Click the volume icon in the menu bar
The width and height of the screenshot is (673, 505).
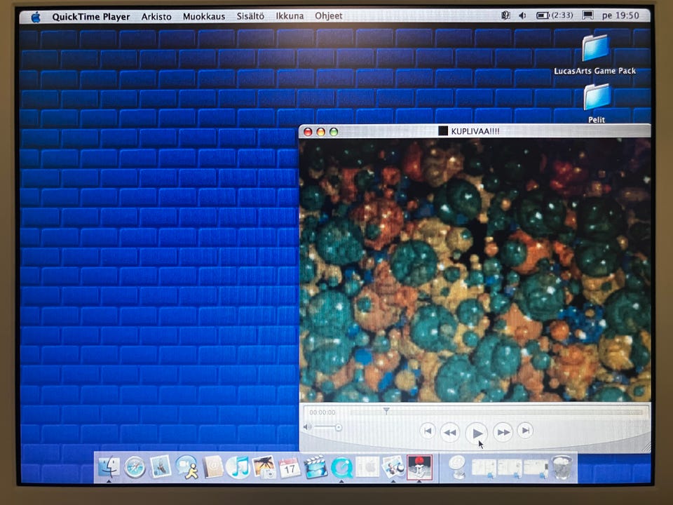(522, 15)
